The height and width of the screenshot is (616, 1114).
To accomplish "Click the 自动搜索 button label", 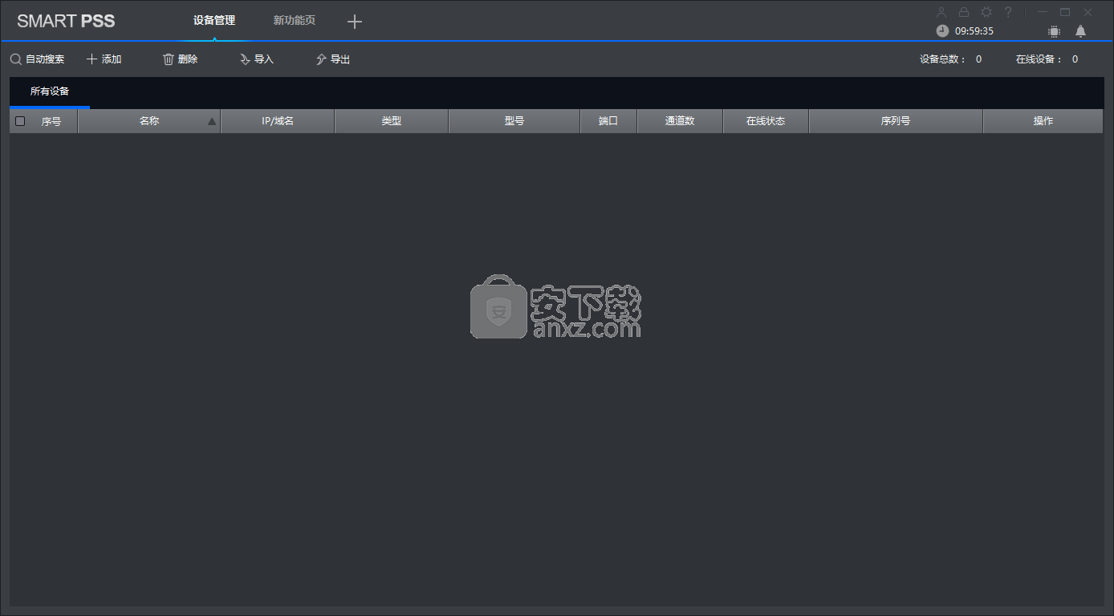I will pyautogui.click(x=45, y=59).
